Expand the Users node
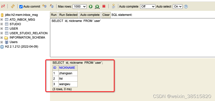This screenshot has height=101, width=215. coord(2,42)
